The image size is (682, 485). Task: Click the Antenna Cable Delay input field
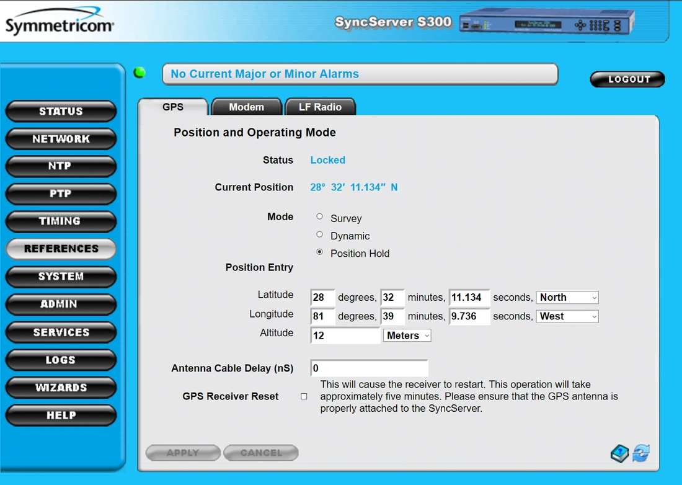click(369, 368)
